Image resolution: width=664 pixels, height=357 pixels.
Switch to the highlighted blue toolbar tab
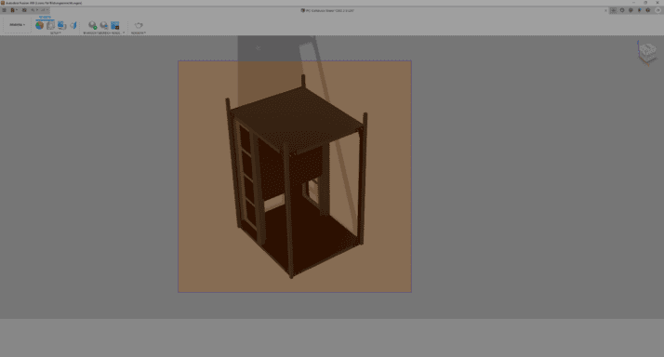click(x=45, y=18)
